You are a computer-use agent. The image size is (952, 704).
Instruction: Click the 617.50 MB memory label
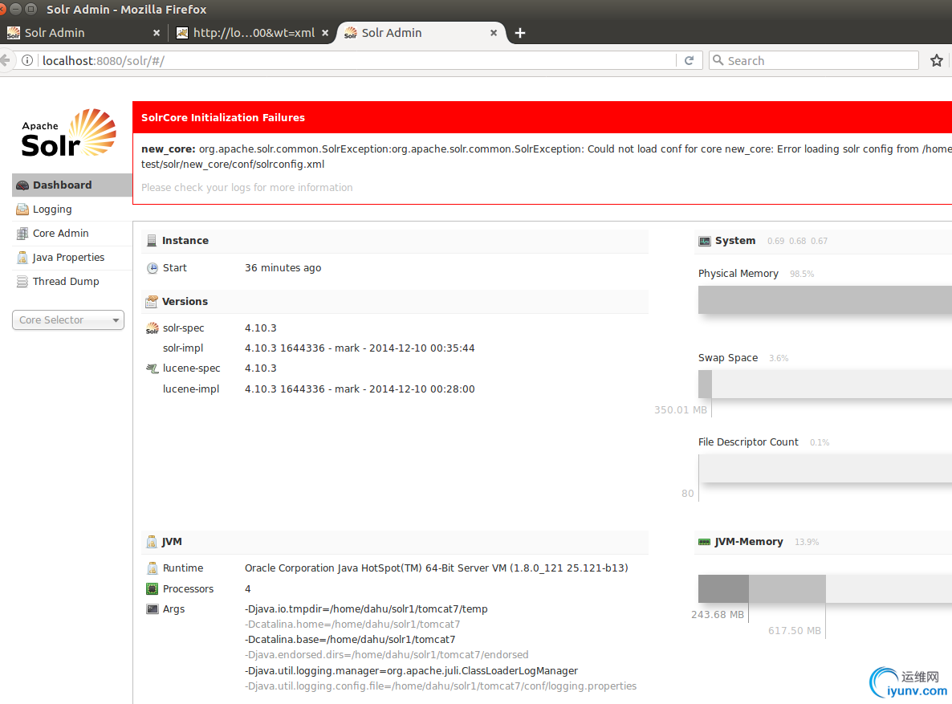(794, 630)
